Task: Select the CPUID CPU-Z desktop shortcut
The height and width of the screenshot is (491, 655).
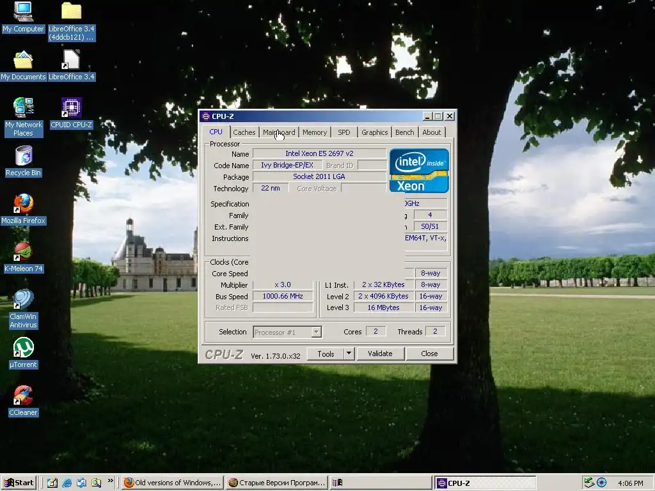Action: (x=72, y=113)
